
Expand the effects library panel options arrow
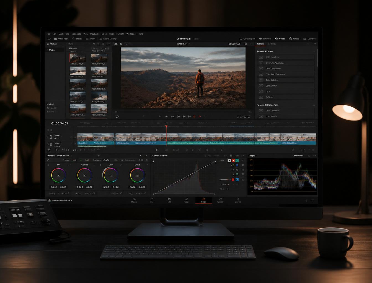pos(315,44)
